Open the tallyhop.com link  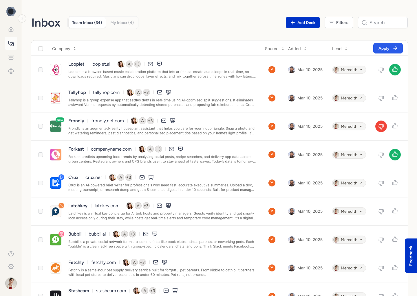tap(106, 92)
